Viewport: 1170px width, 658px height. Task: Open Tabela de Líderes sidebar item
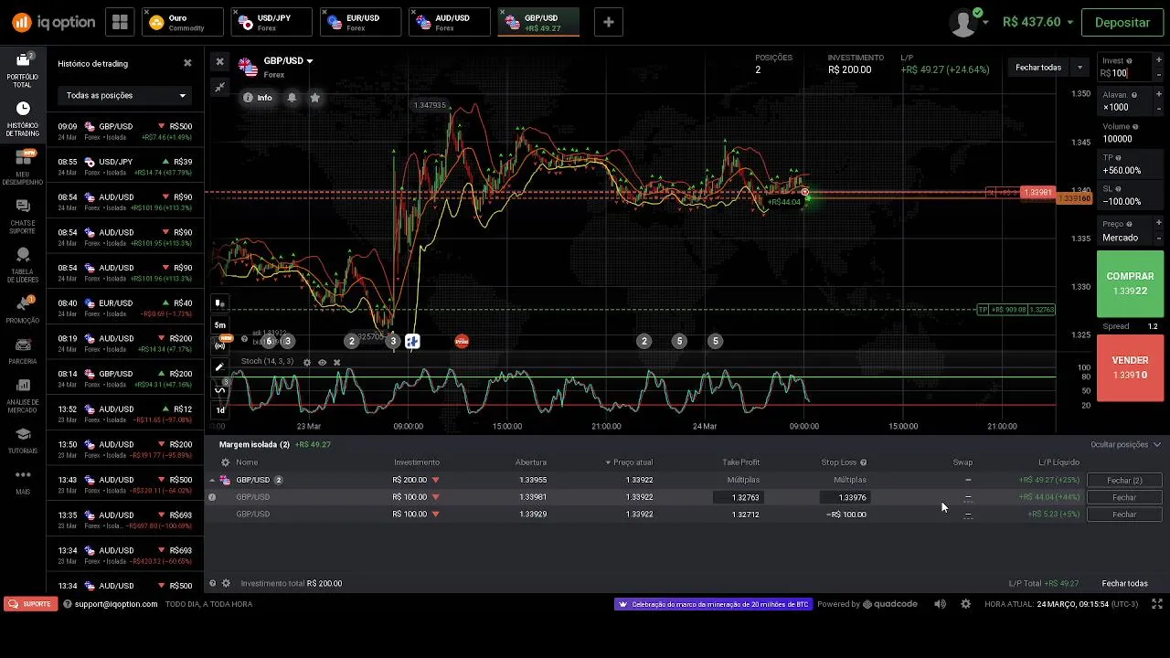point(23,266)
